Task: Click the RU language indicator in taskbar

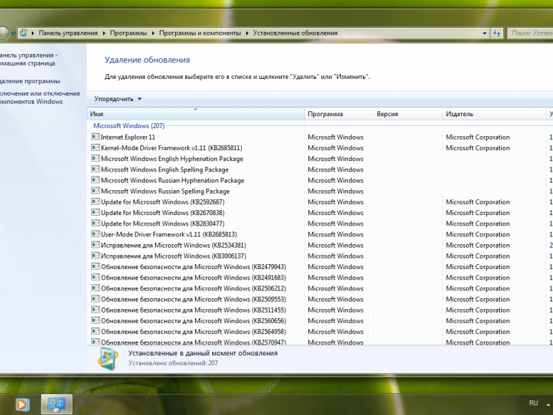Action: 533,403
